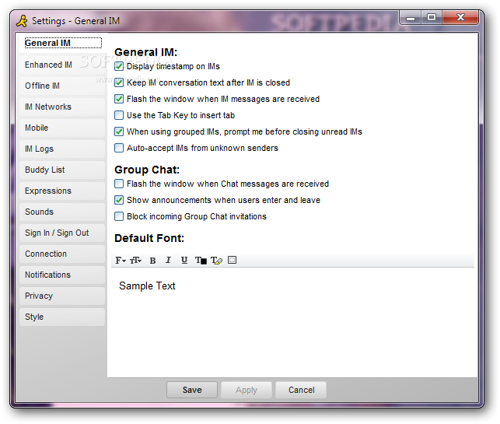Enable Block incoming Group Chat invitations
The height and width of the screenshot is (424, 500).
pos(119,216)
